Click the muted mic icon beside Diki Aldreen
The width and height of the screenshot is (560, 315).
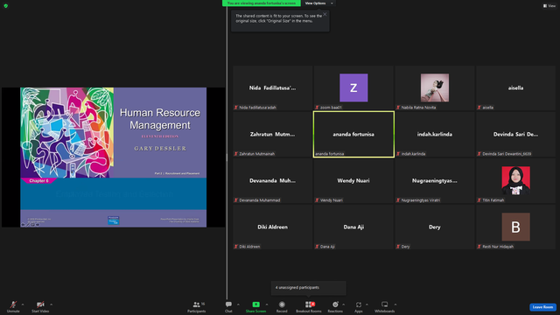(x=235, y=247)
